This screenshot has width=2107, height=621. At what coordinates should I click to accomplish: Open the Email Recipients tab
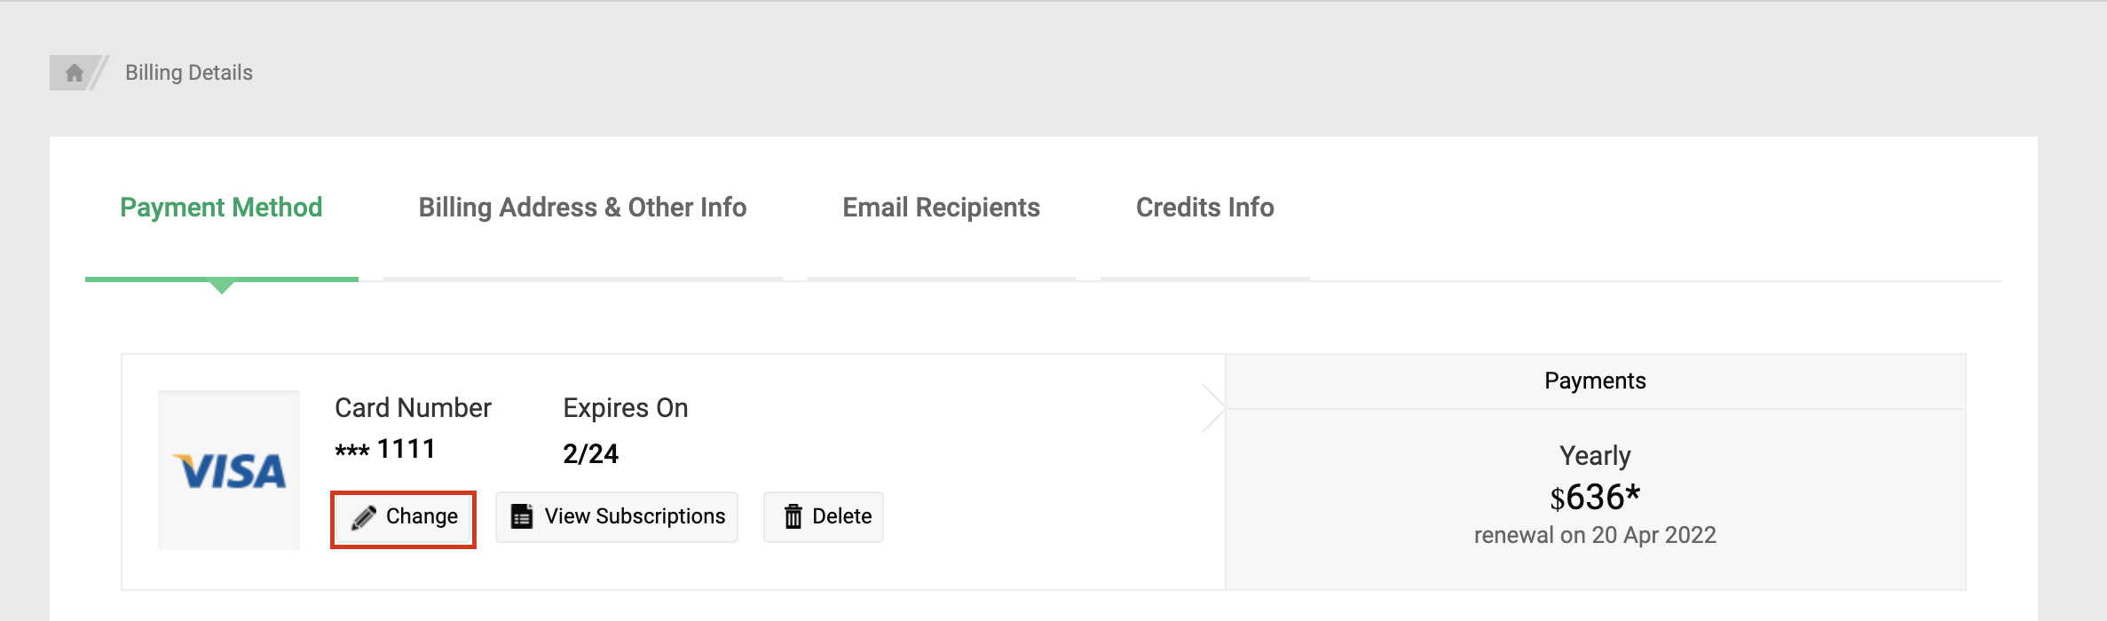pos(941,208)
